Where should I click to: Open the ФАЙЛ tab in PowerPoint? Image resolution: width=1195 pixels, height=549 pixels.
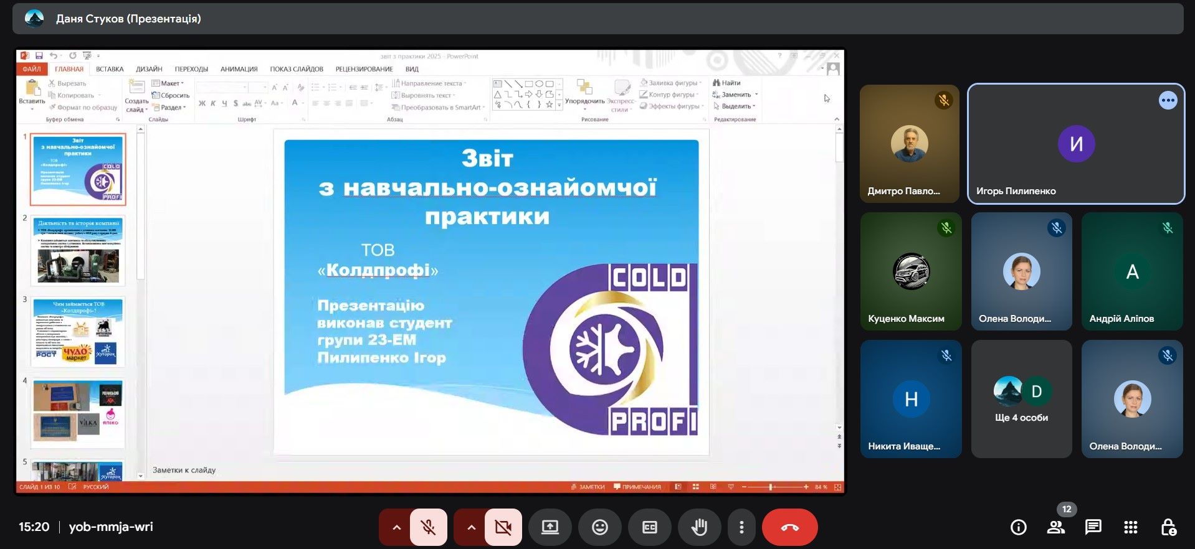[32, 69]
